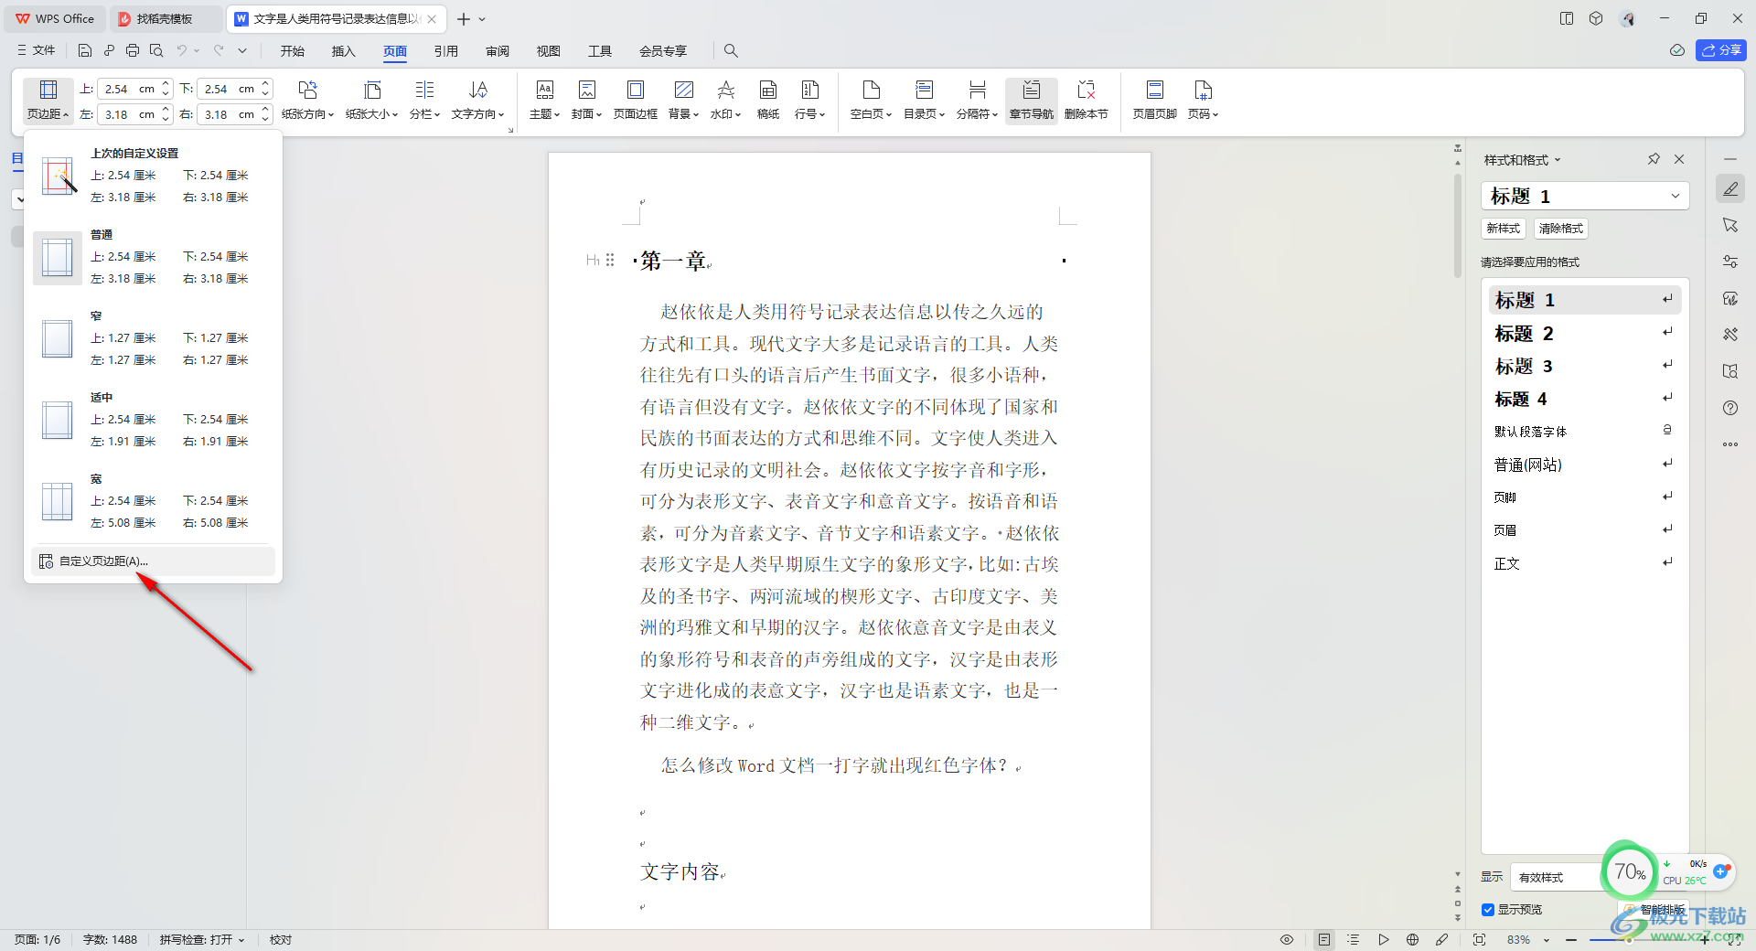Open the 主题 themes menu
The image size is (1756, 951).
[x=544, y=100]
